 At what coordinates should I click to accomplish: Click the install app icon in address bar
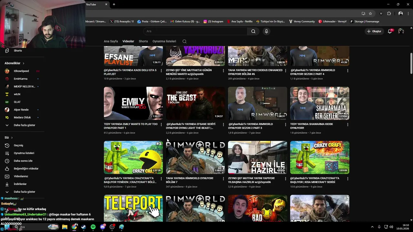coord(363,14)
